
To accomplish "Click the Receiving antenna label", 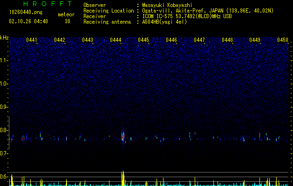I will [107, 22].
